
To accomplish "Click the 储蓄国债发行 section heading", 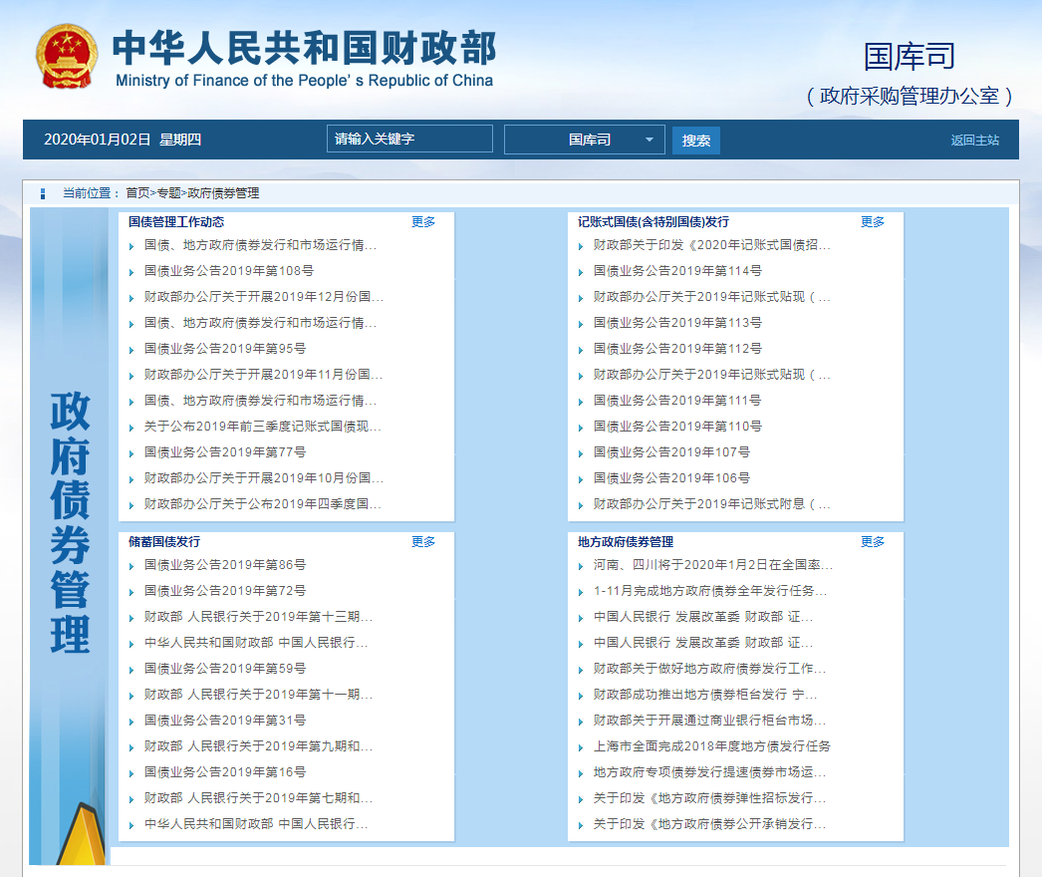I will pyautogui.click(x=164, y=542).
